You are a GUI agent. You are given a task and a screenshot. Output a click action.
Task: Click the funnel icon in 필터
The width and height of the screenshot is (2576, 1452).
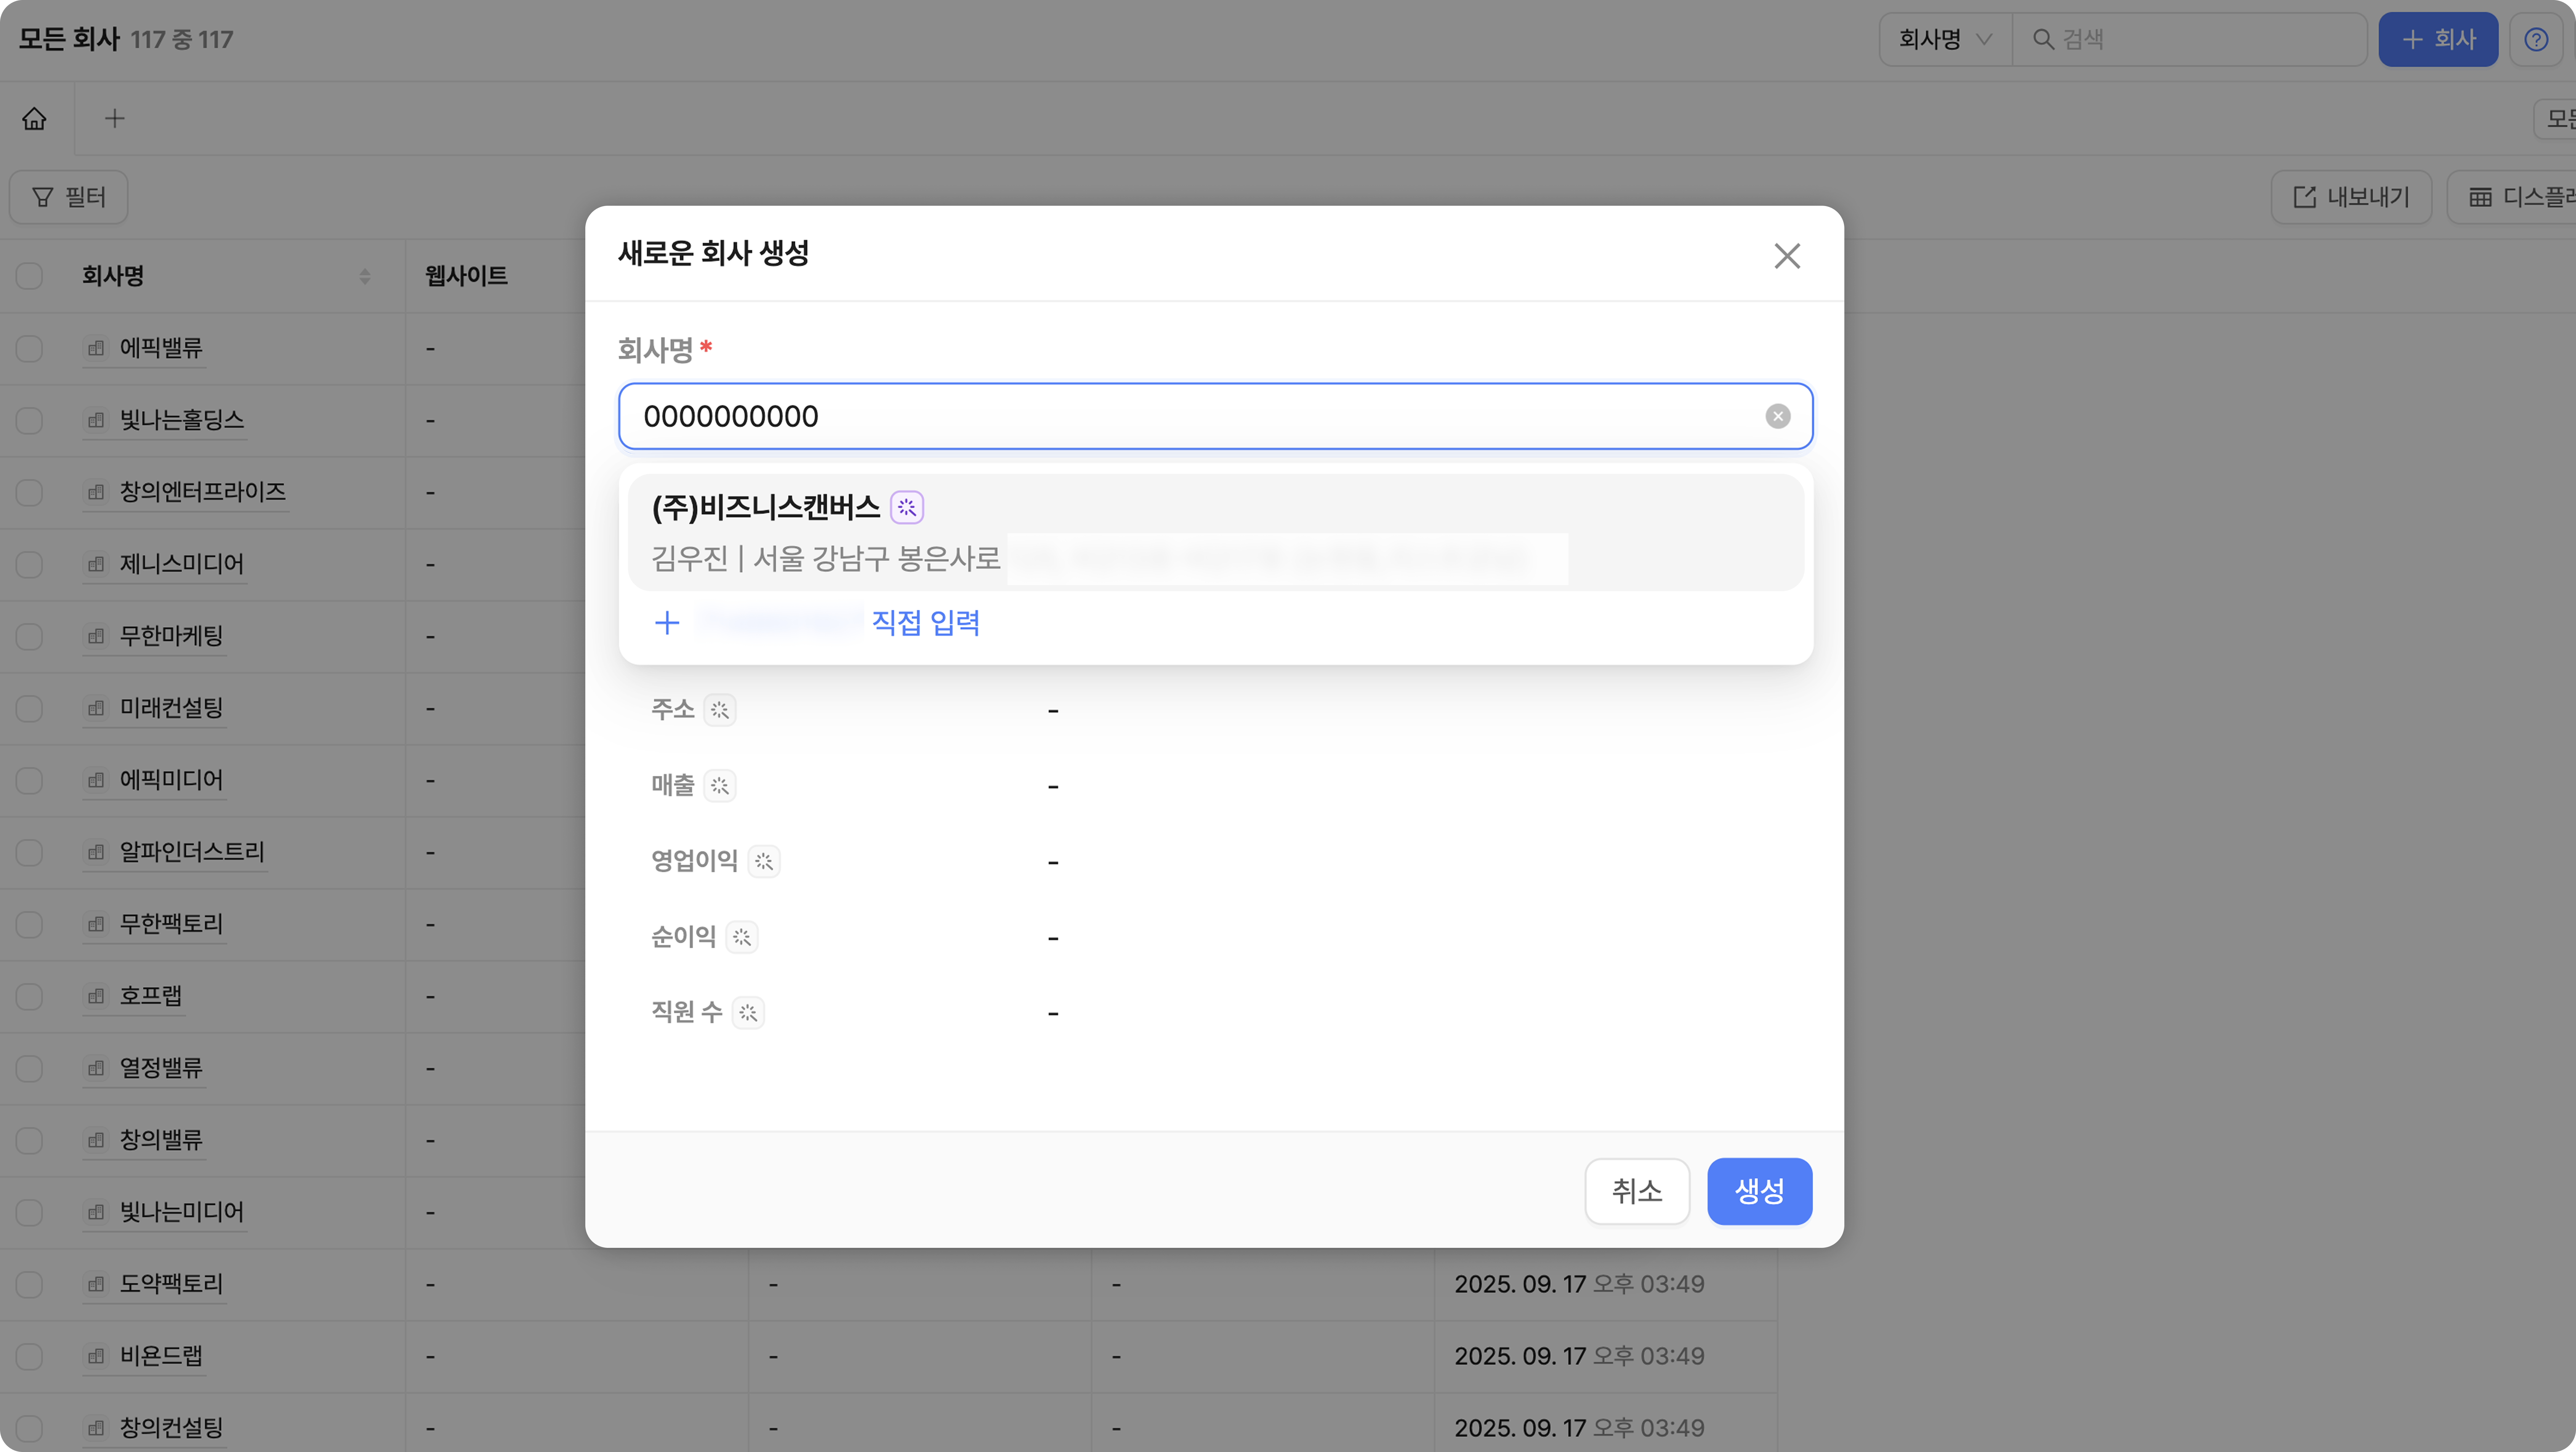pos(42,197)
